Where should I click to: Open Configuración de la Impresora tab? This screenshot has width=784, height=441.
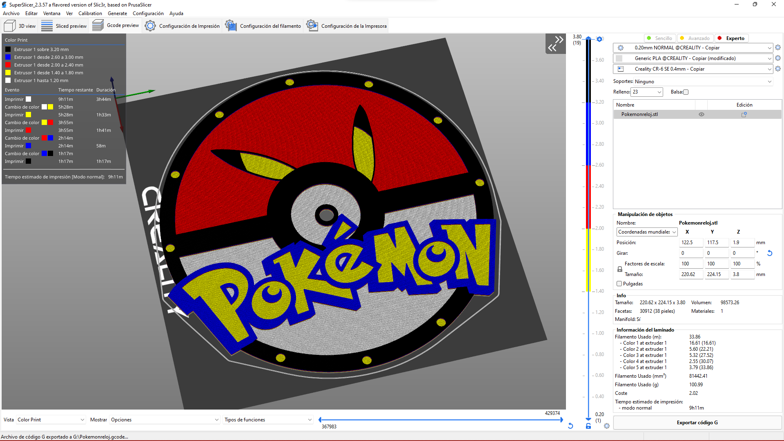[346, 26]
